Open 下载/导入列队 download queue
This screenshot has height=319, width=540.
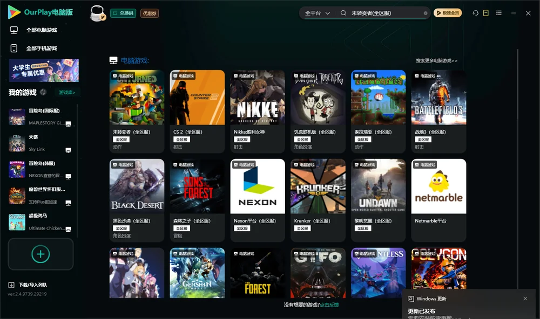tap(33, 285)
